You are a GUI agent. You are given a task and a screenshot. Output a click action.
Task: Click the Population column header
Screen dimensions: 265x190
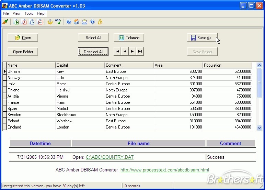coord(228,65)
